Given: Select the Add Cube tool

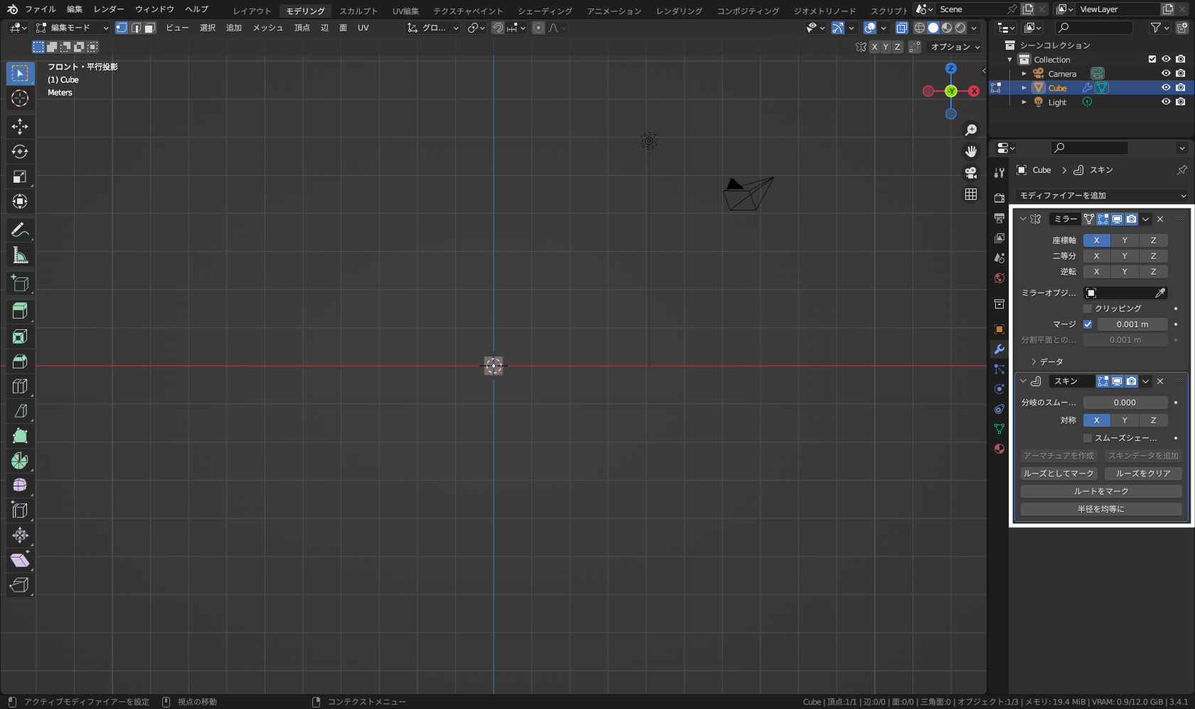Looking at the screenshot, I should 20,283.
